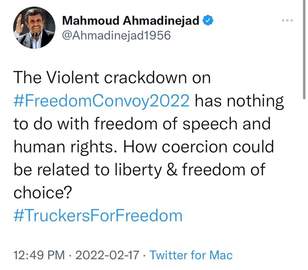Click the line beginning "be related to liberty"

[x=139, y=169]
